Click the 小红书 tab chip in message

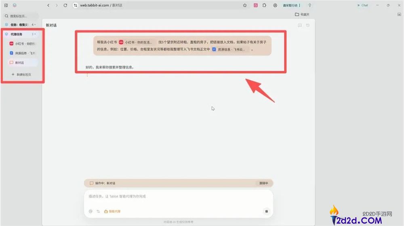pyautogui.click(x=137, y=42)
